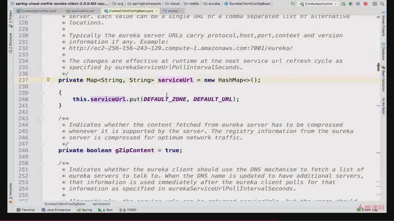Open Project Structure icon in top toolbar

click(374, 4)
